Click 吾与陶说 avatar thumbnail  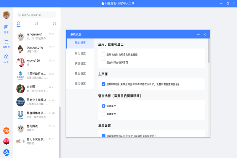pos(20,128)
